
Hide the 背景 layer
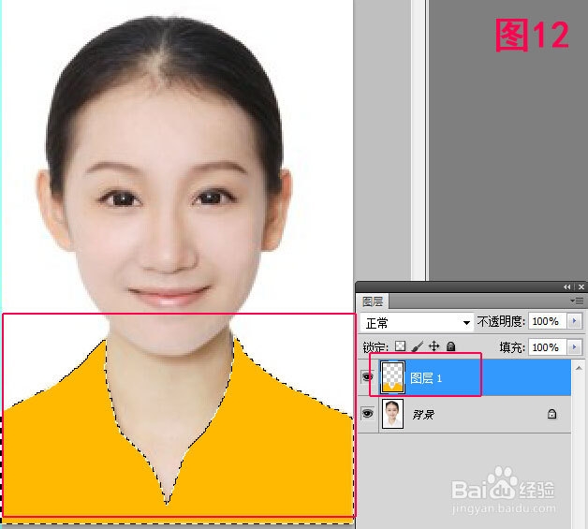[x=367, y=414]
